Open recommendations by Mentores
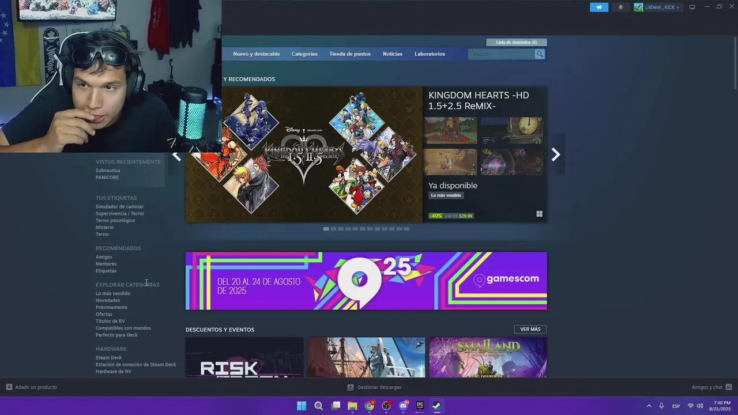 [106, 264]
